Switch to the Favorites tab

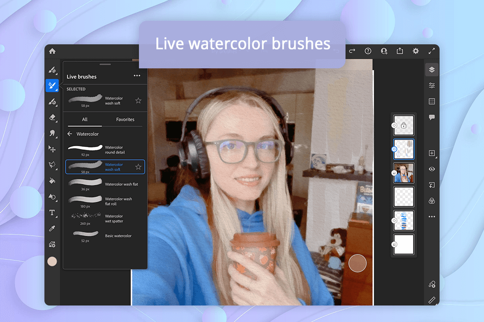125,119
